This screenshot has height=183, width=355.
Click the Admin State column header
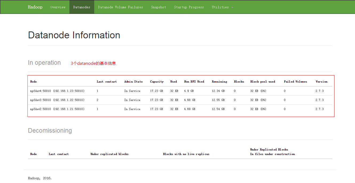coord(133,82)
